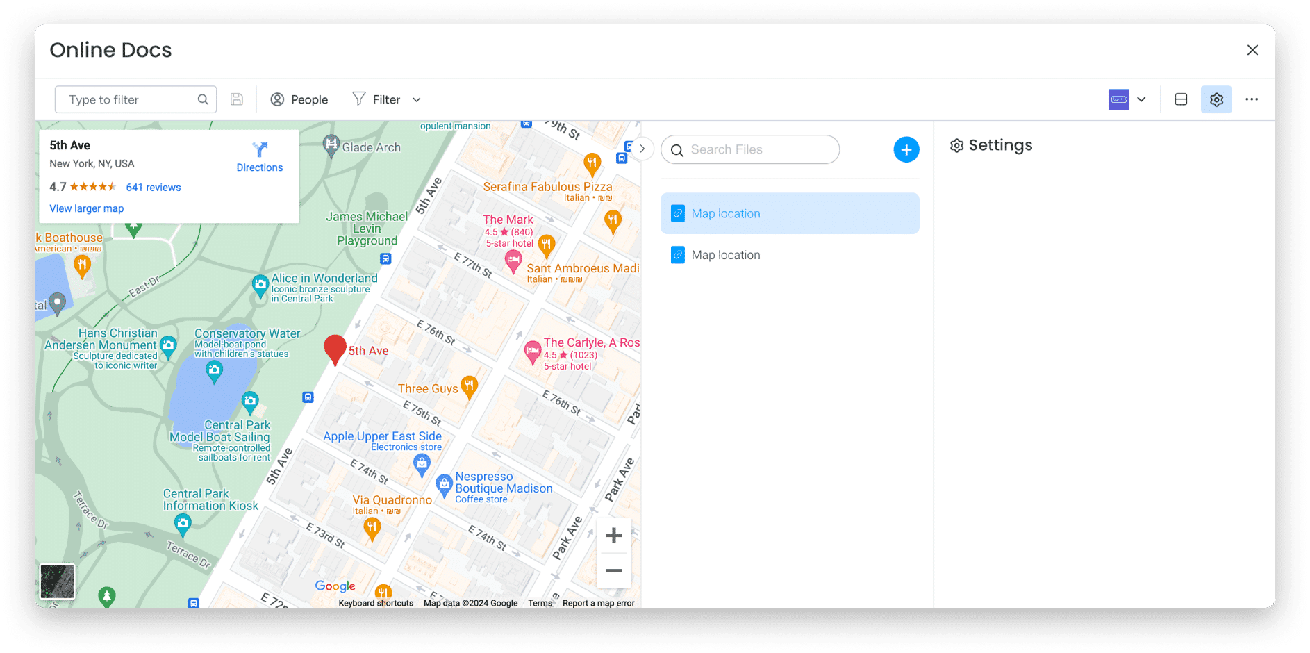Click The Mark hotel pin
The height and width of the screenshot is (653, 1310).
point(513,262)
